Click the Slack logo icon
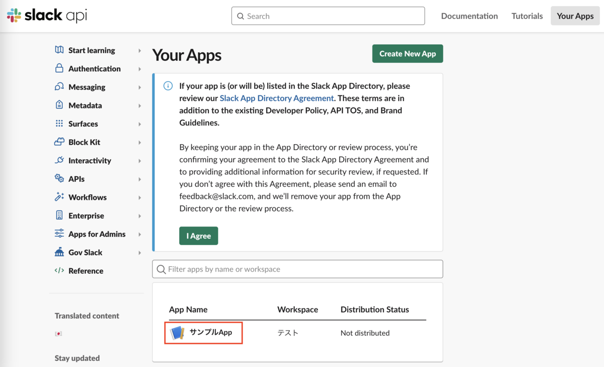Viewport: 604px width, 367px height. (14, 16)
